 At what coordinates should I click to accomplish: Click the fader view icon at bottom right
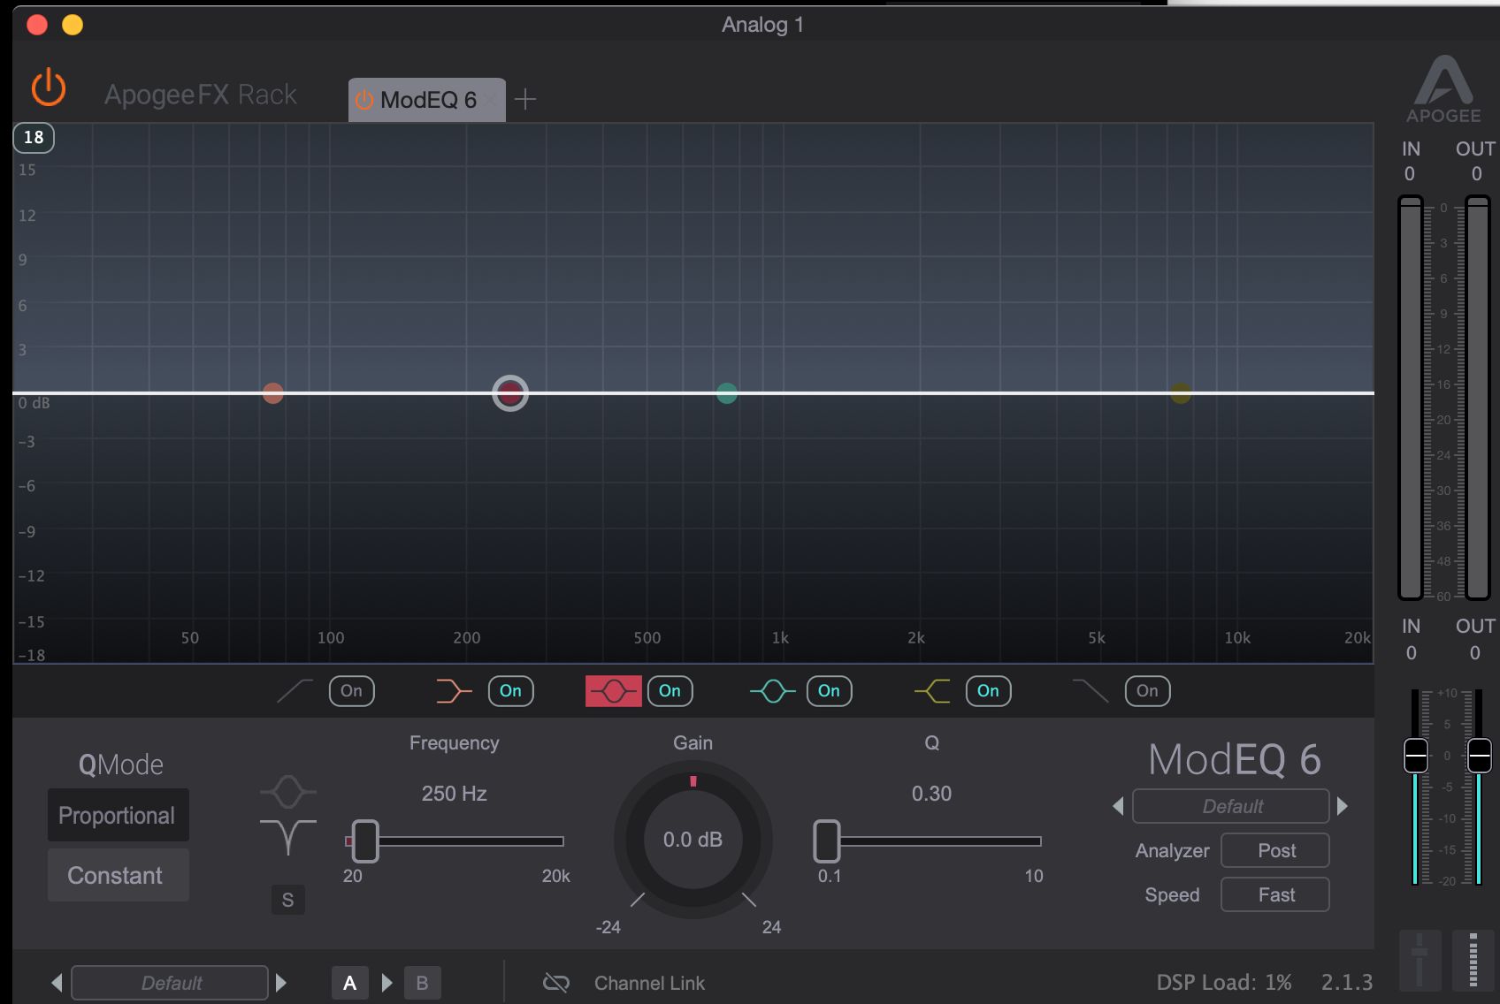pyautogui.click(x=1420, y=960)
